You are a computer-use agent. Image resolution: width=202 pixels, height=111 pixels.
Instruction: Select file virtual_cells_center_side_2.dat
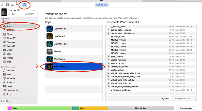click(x=151, y=77)
